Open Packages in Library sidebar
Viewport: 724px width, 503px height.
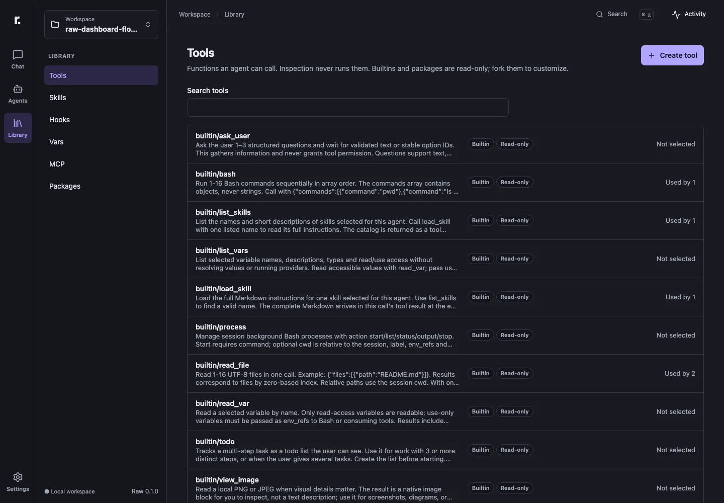click(101, 186)
